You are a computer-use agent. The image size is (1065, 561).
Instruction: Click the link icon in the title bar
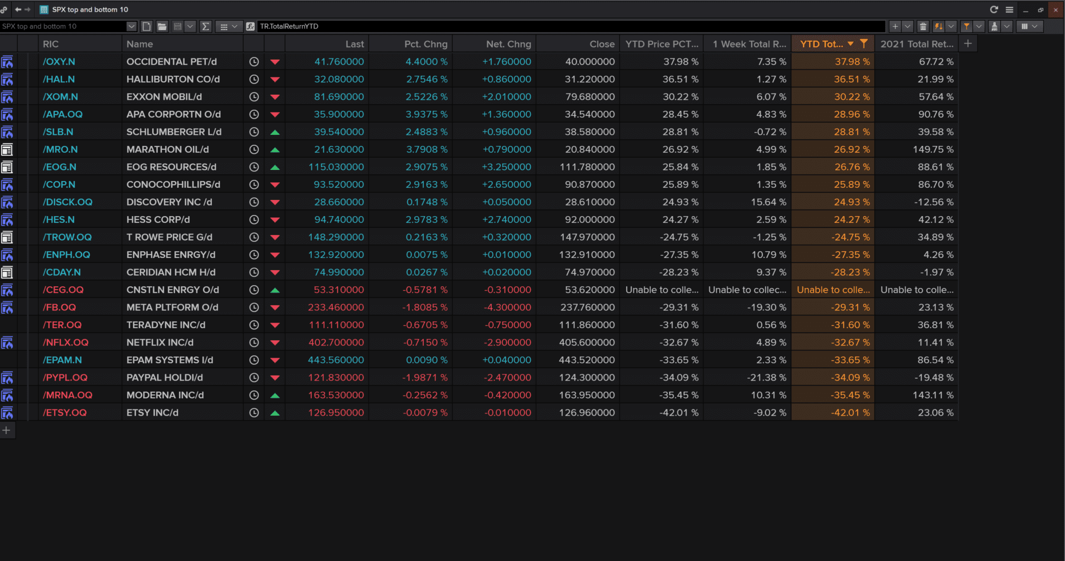click(4, 9)
